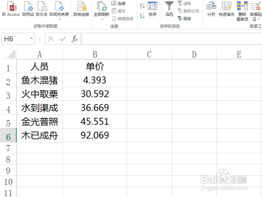Import data from Access
This screenshot has width=262, height=197.
click(12, 9)
